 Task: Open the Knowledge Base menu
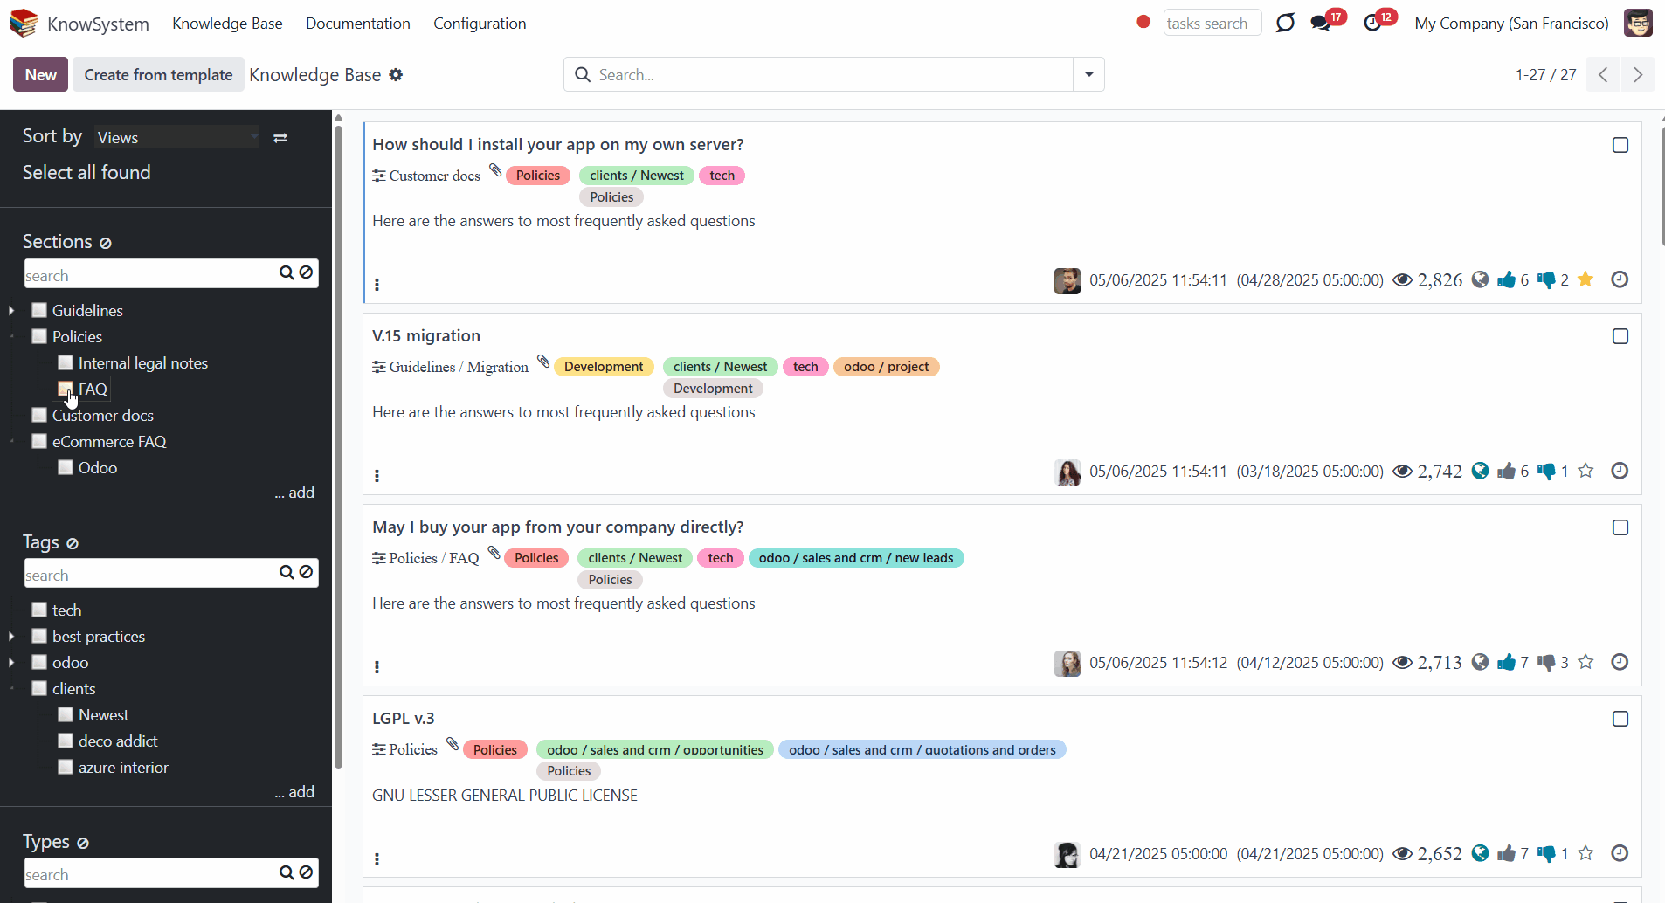pyautogui.click(x=227, y=24)
